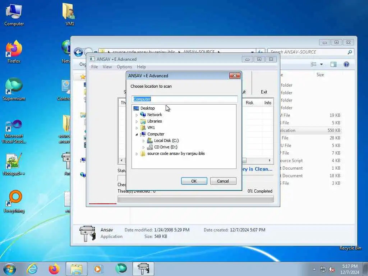This screenshot has height=276, width=368.
Task: Expand the Network tree node
Action: [137, 115]
